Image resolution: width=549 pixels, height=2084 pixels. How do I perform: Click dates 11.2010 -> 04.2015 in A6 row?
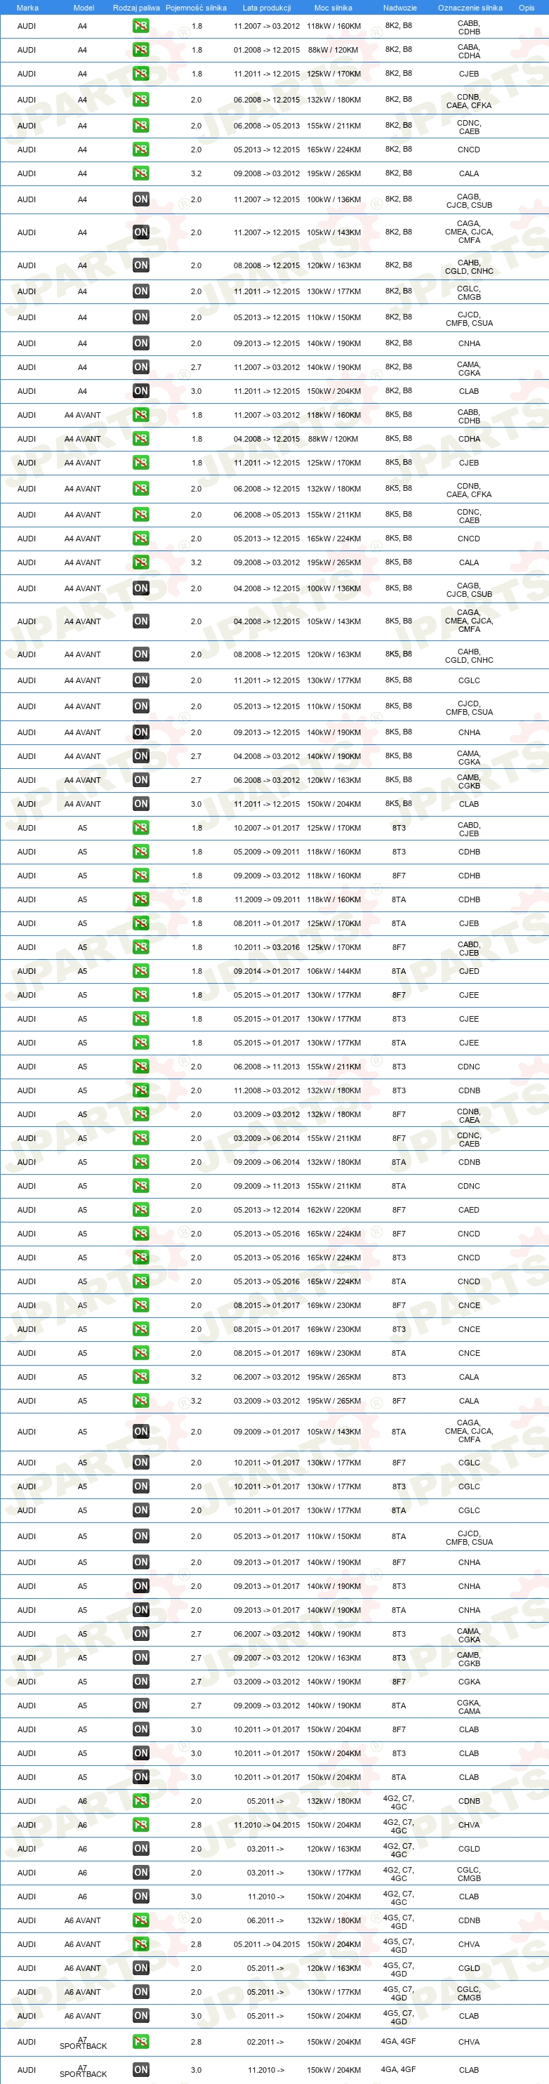point(267,1825)
